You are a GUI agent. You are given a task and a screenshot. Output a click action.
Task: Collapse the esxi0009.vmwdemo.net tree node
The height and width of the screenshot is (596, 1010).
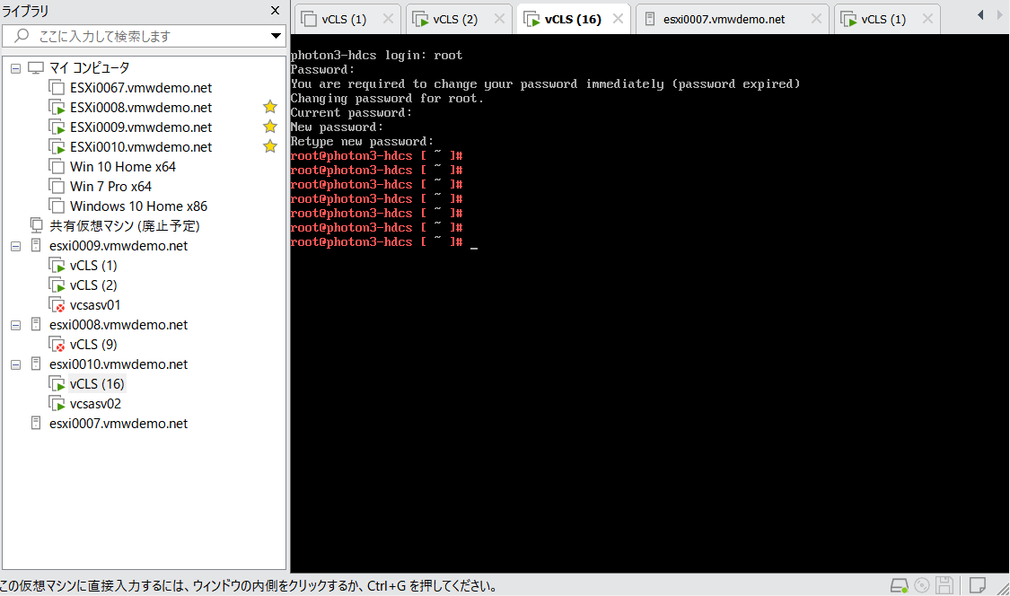[x=15, y=246]
